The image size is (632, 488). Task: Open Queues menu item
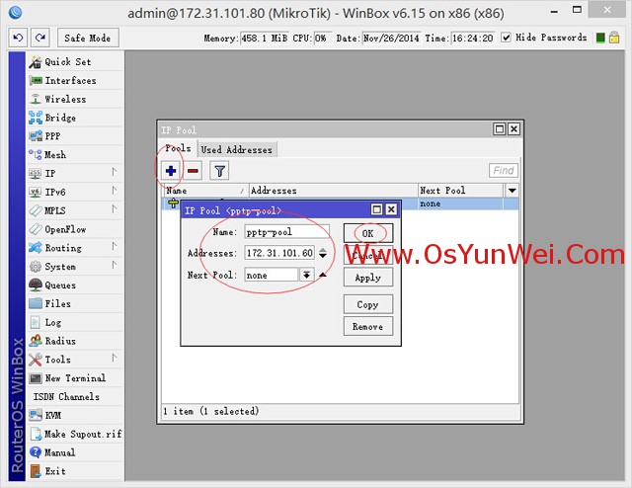click(75, 285)
